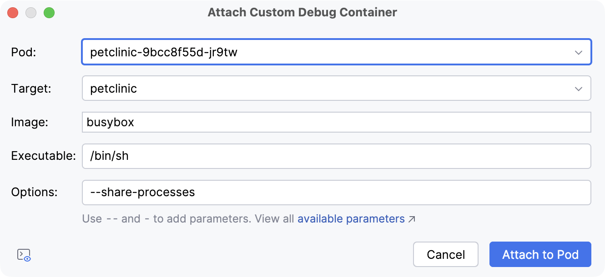Image resolution: width=605 pixels, height=277 pixels.
Task: Click the green zoom traffic light
Action: point(49,13)
